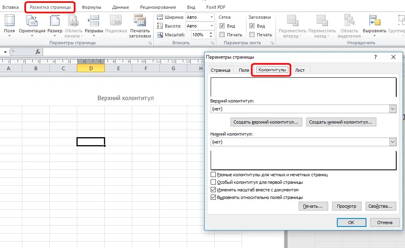Screen dimensions: 405x248
Task: Click the Печать... button
Action: (313, 206)
